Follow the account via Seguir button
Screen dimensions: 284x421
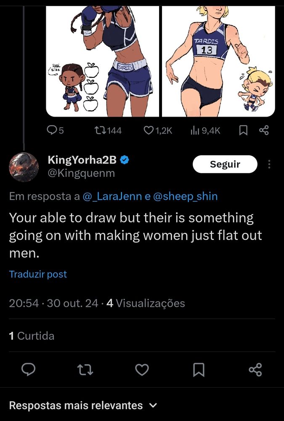pyautogui.click(x=225, y=164)
